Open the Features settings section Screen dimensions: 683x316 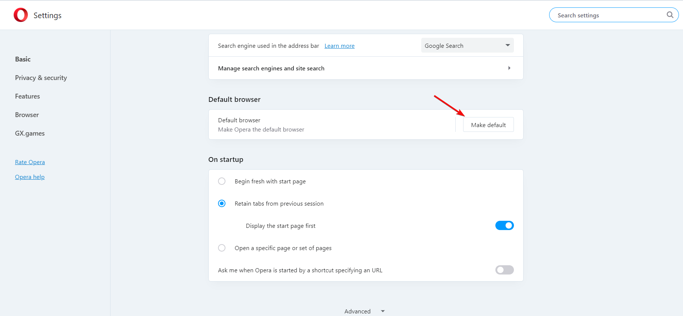(27, 96)
